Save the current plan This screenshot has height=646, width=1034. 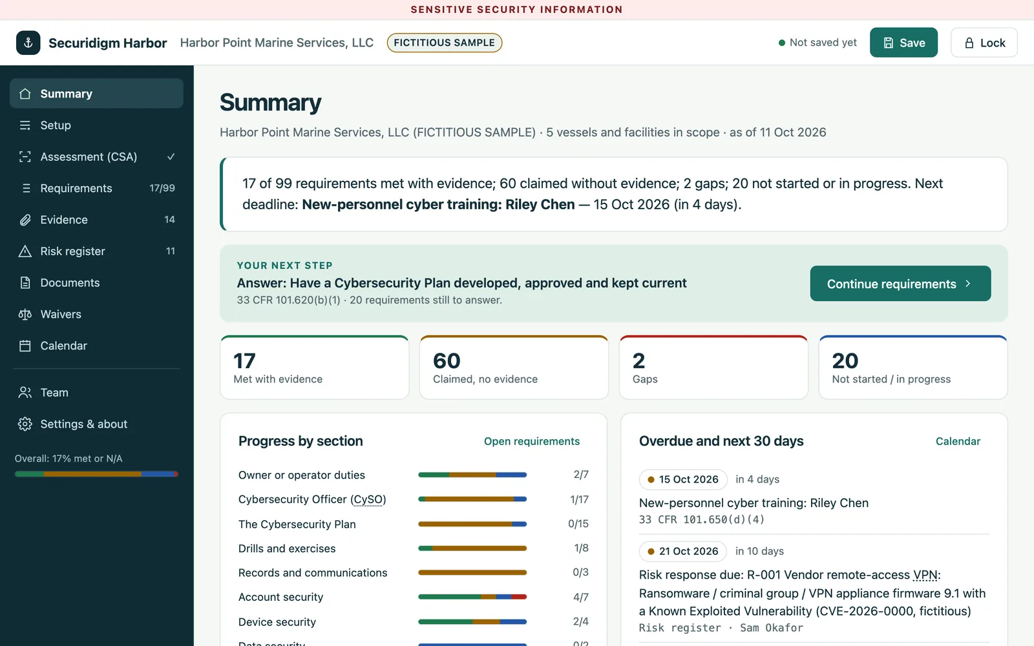903,43
